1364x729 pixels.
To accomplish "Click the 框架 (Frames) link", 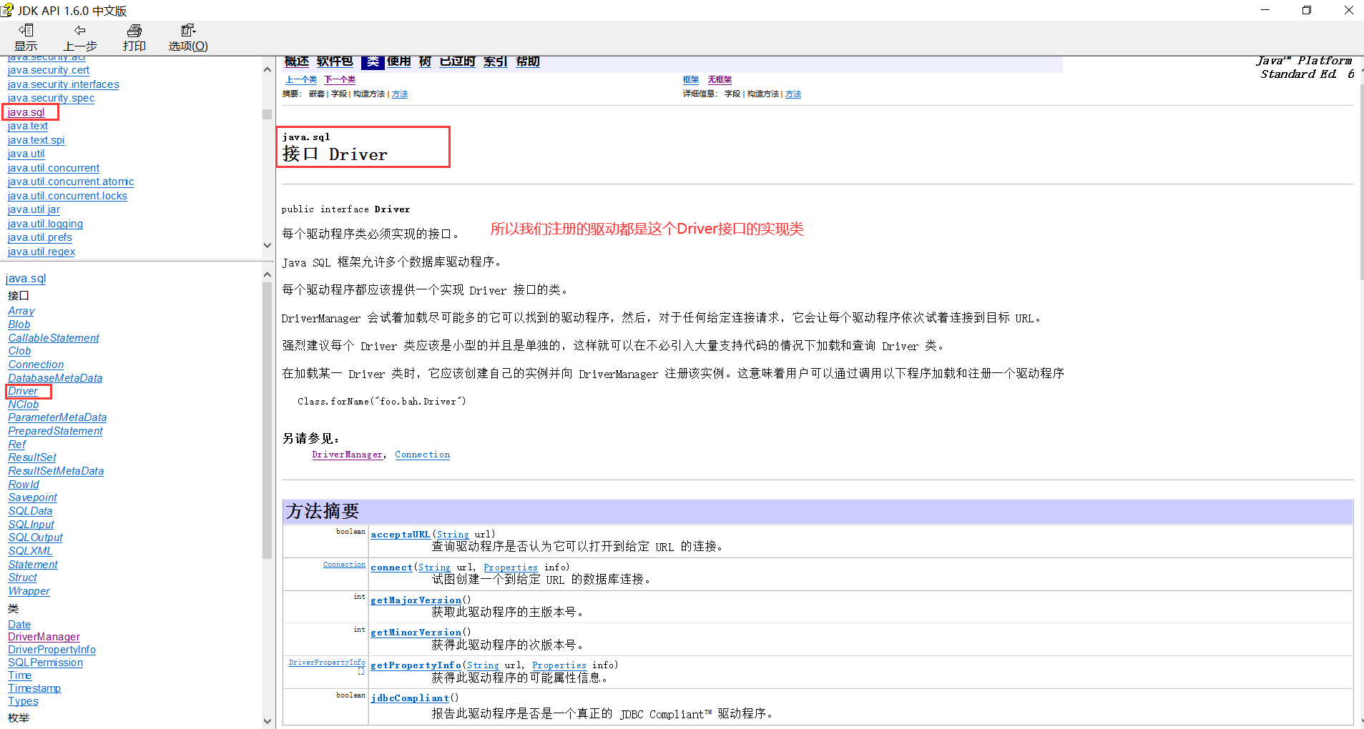I will click(x=691, y=80).
